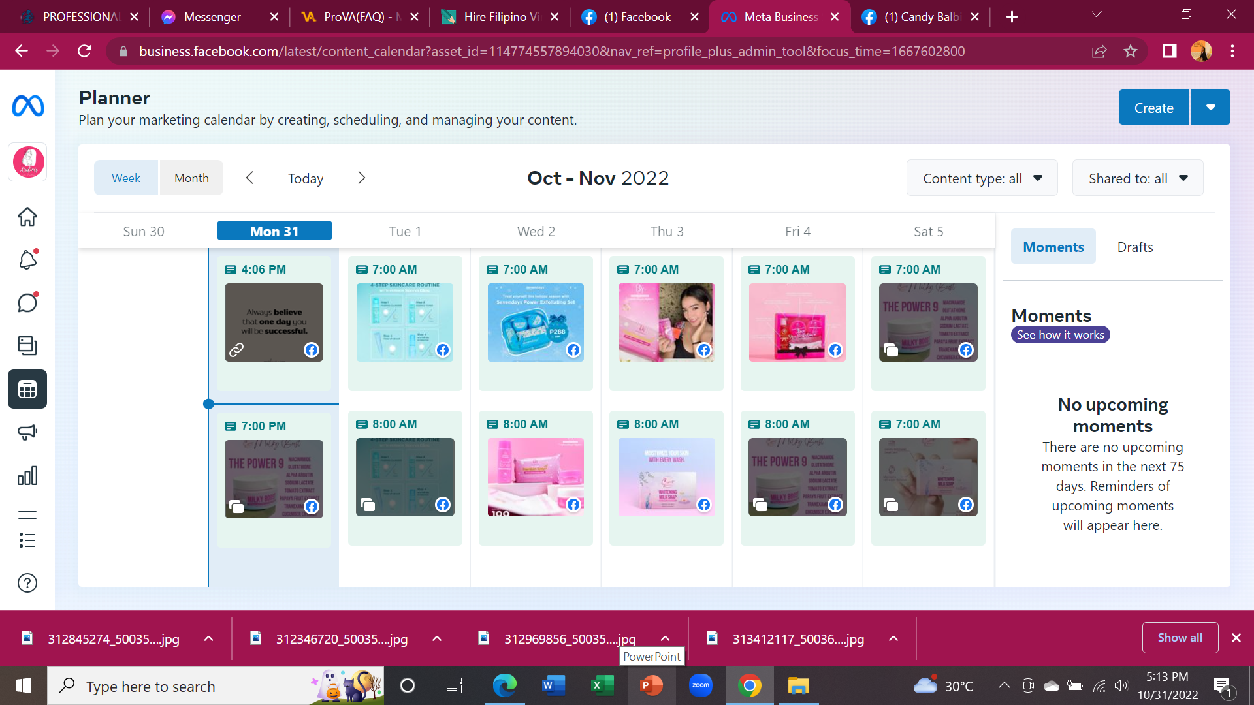Switch to the Drafts tab
Image resolution: width=1254 pixels, height=705 pixels.
pos(1134,247)
